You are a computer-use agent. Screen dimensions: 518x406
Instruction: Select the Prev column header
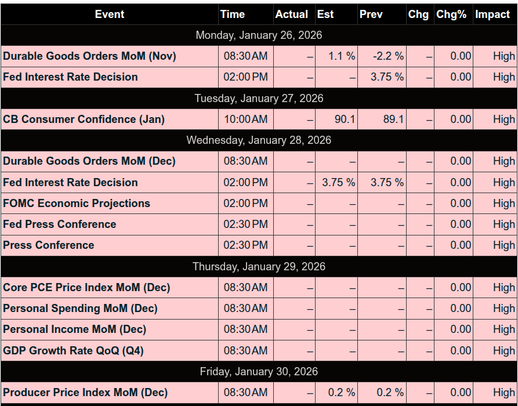coord(371,14)
